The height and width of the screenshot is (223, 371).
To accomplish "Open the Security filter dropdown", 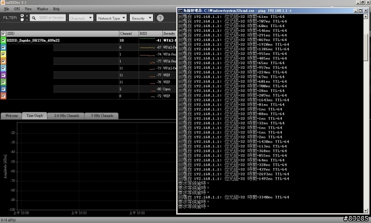I will point(141,18).
